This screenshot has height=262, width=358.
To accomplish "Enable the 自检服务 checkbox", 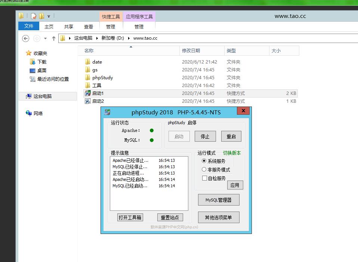I will [x=204, y=178].
